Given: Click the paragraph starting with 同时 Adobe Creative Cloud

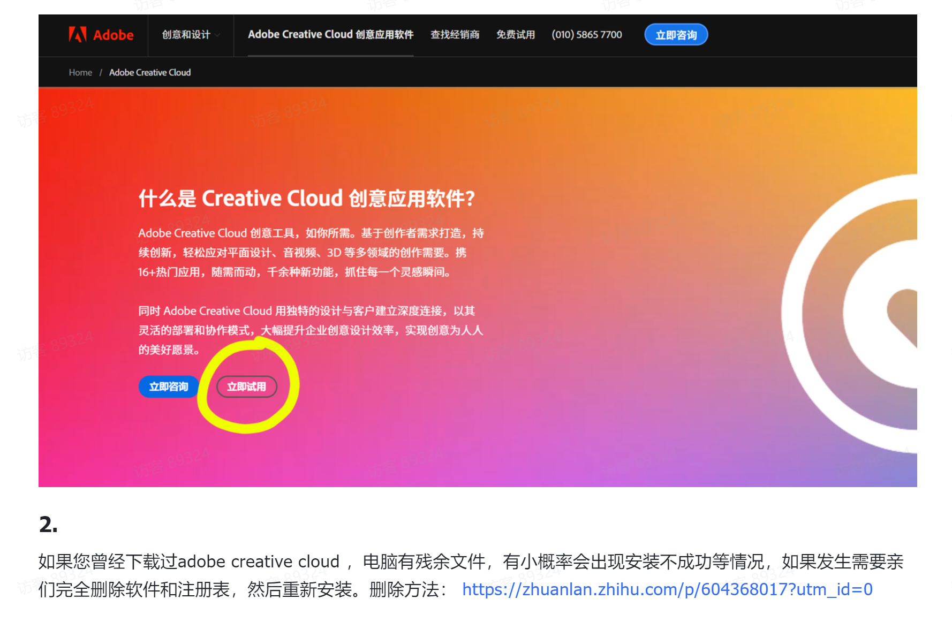Looking at the screenshot, I should 311,330.
